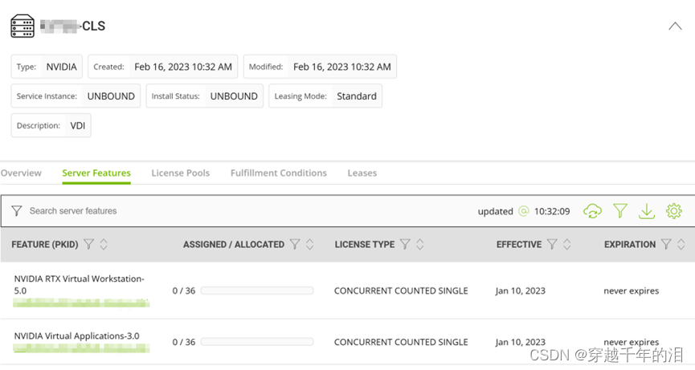Screen dimensions: 695x370
Task: Click the CLS server name heading
Action: tap(72, 26)
